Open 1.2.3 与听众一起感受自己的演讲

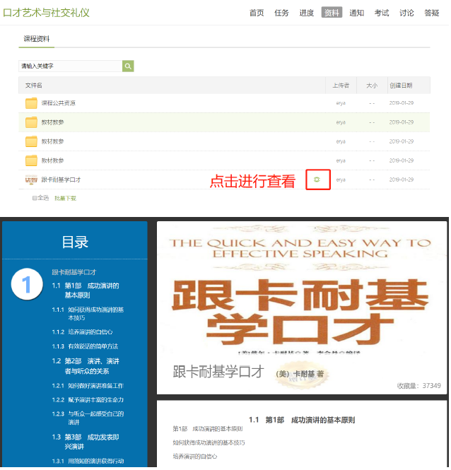tap(88, 418)
